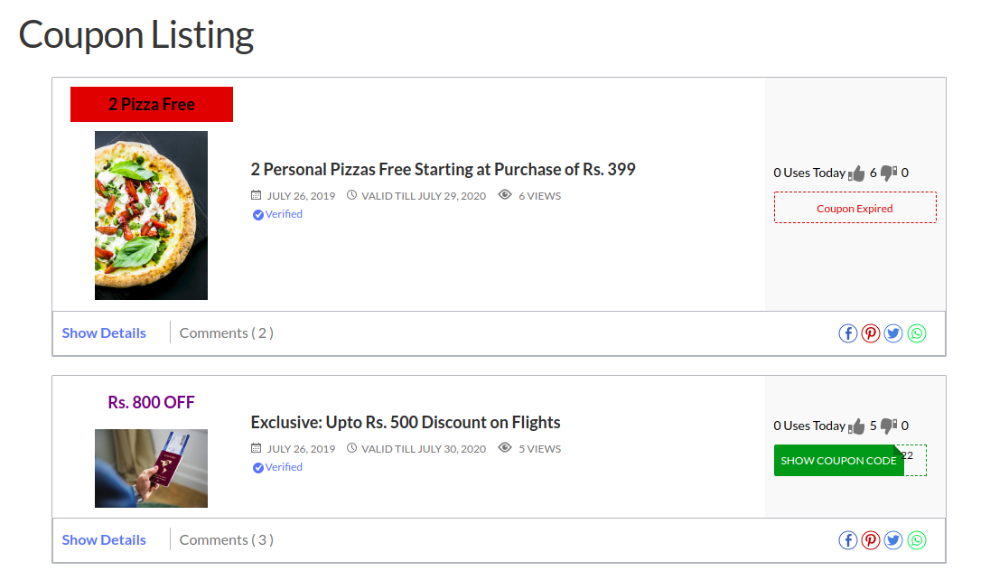
Task: Expand Show Details for pizza coupon
Action: pyautogui.click(x=104, y=333)
